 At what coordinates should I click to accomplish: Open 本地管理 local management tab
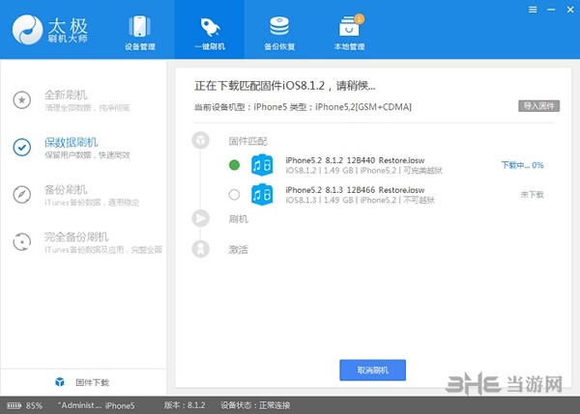pos(350,33)
